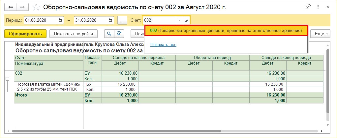Click the Показать все link

coord(163,45)
